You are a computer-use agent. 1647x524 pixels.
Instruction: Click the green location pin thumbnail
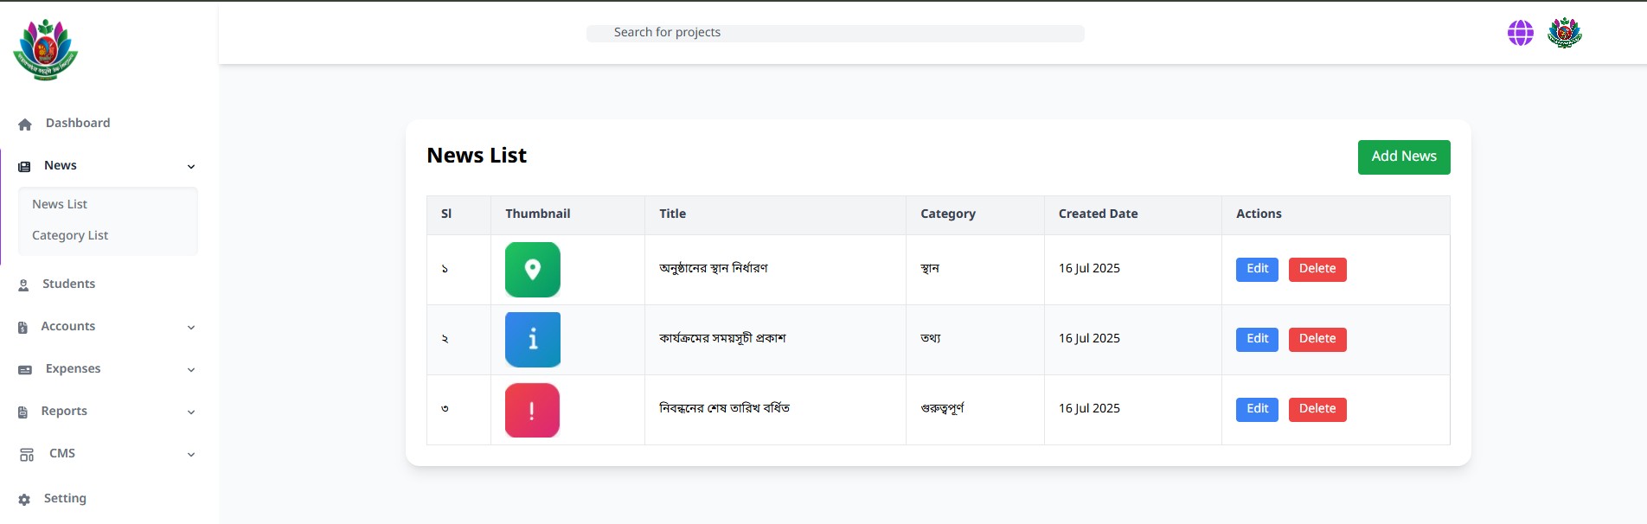532,270
